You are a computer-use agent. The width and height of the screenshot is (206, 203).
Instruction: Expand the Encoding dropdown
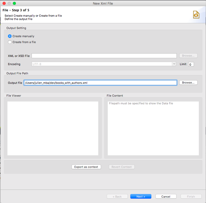point(174,64)
